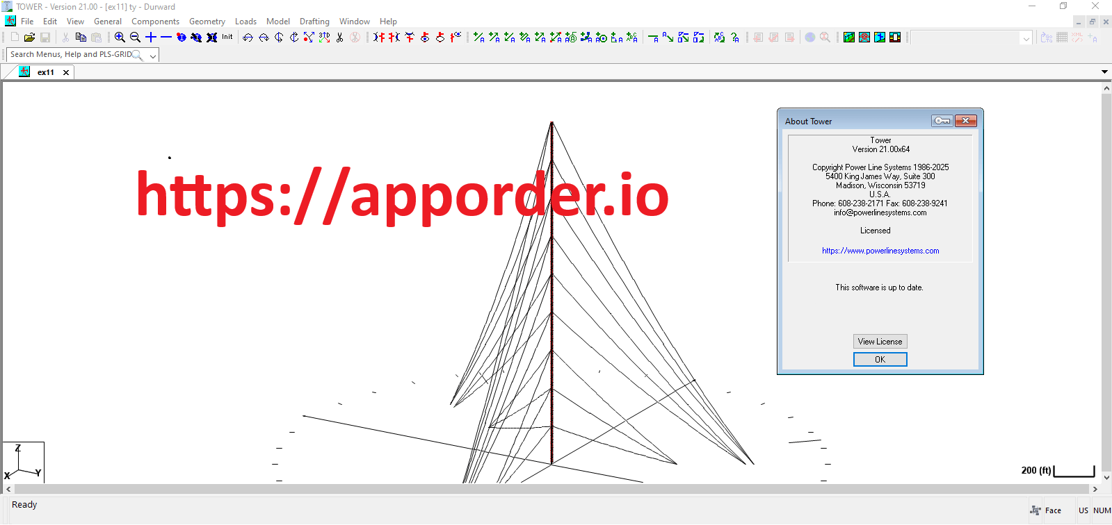The image size is (1112, 525).
Task: Open the document tab list arrow
Action: point(1104,72)
